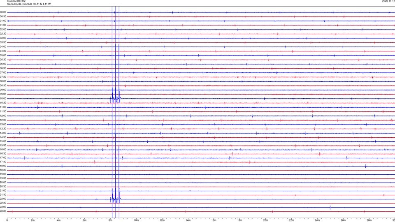The width and height of the screenshot is (395, 222).
Task: Pick the 02:00 time label
Action: click(x=3, y=30)
